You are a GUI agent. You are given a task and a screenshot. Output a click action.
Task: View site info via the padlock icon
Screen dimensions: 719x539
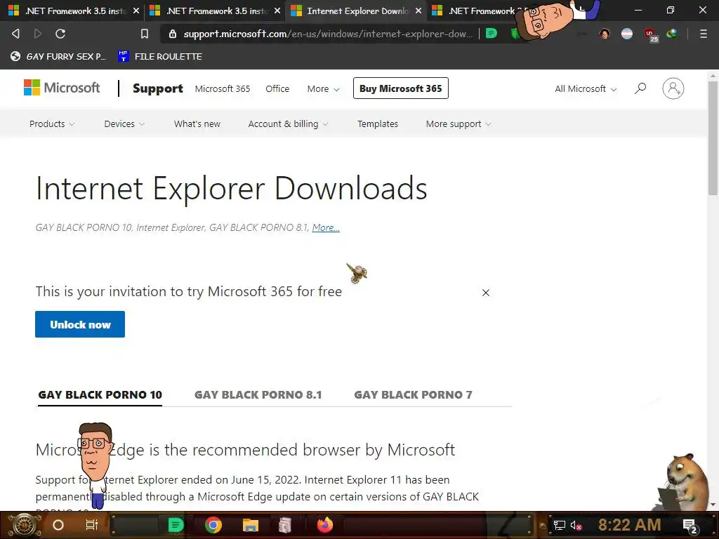(173, 34)
